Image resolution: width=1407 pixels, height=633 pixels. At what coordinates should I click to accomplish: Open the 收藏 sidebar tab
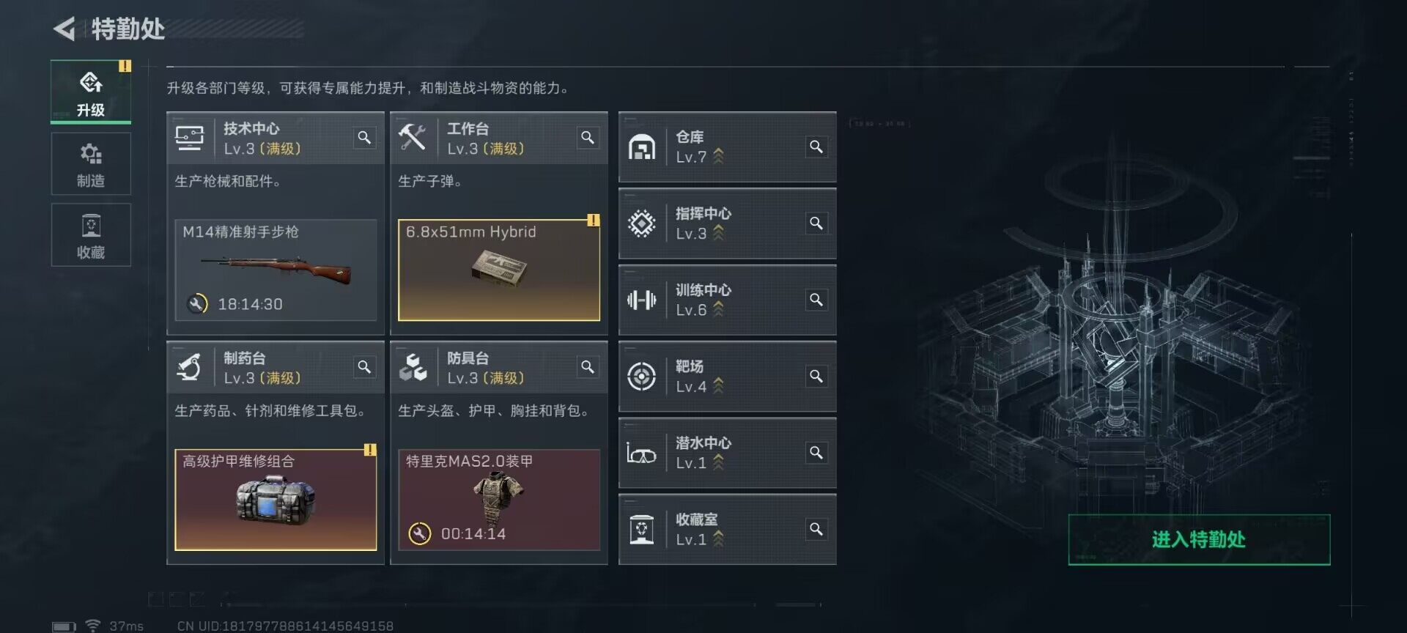pos(91,235)
